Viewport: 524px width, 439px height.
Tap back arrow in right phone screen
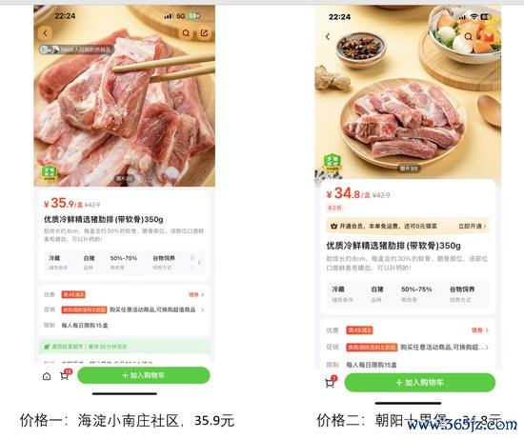click(x=328, y=37)
